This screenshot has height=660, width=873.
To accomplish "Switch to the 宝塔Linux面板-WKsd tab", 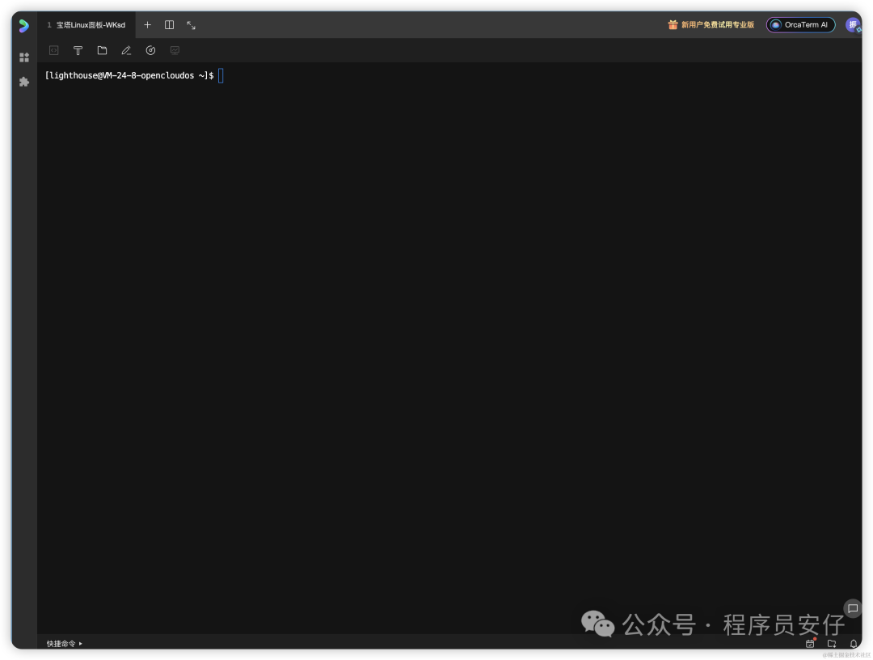I will click(x=86, y=25).
